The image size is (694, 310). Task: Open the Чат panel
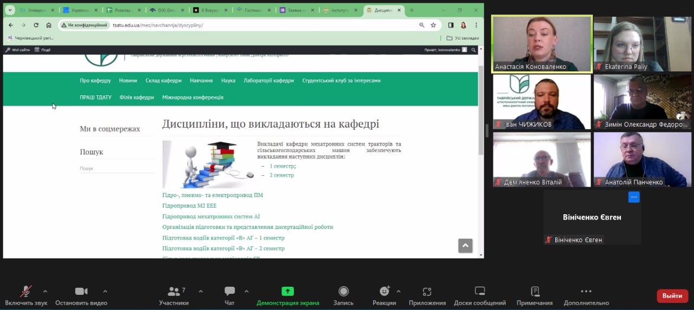coord(230,296)
